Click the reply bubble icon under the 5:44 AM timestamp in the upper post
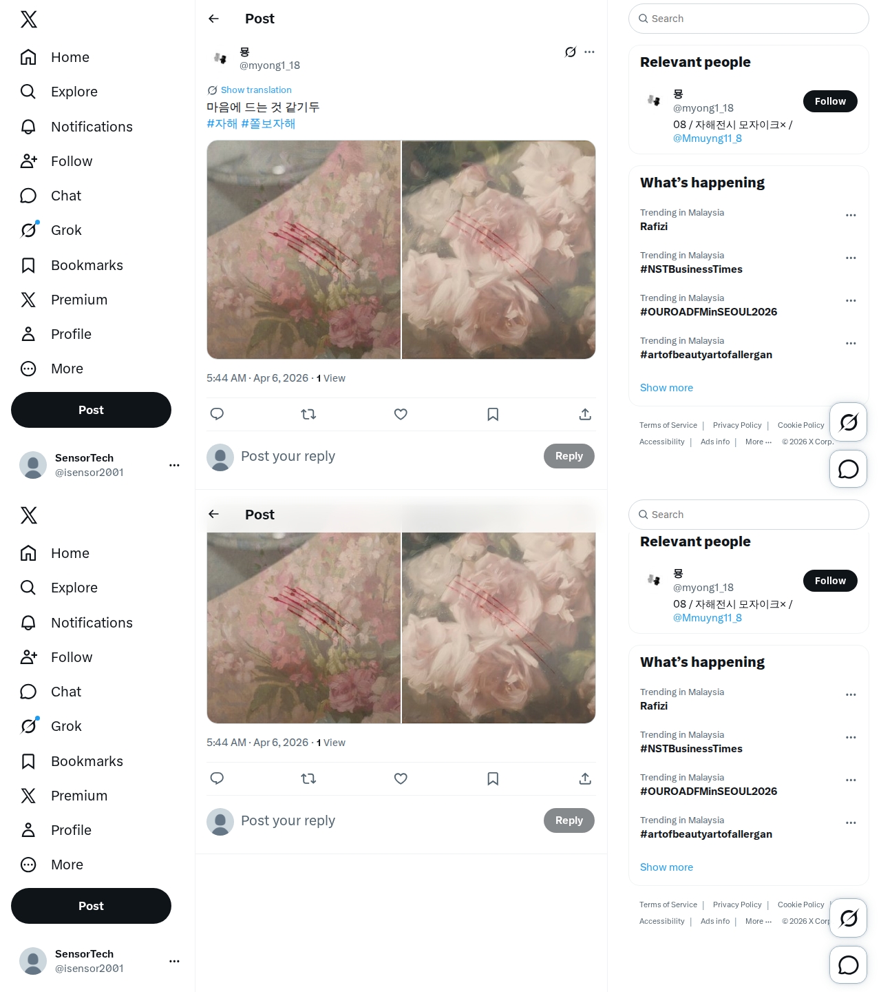This screenshot has width=881, height=992. (217, 414)
